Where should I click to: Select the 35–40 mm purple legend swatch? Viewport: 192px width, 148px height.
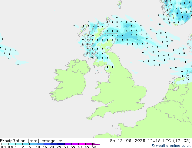tap(75, 144)
